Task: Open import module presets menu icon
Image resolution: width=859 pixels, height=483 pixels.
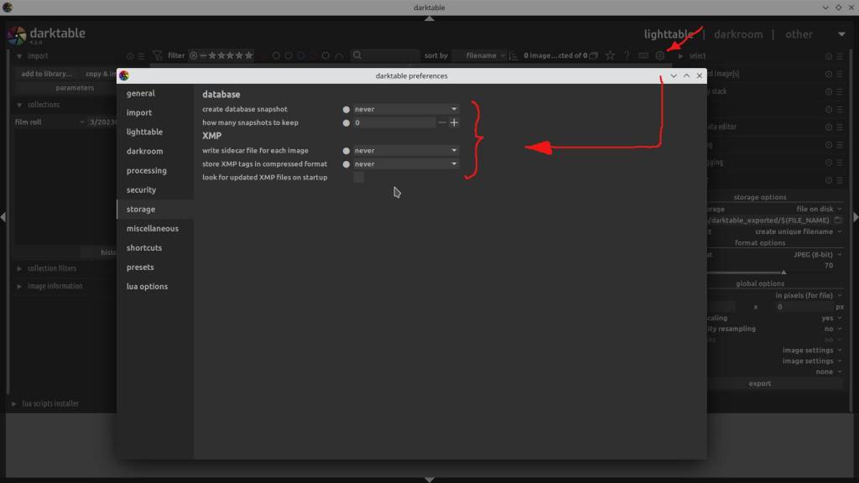Action: (x=141, y=56)
